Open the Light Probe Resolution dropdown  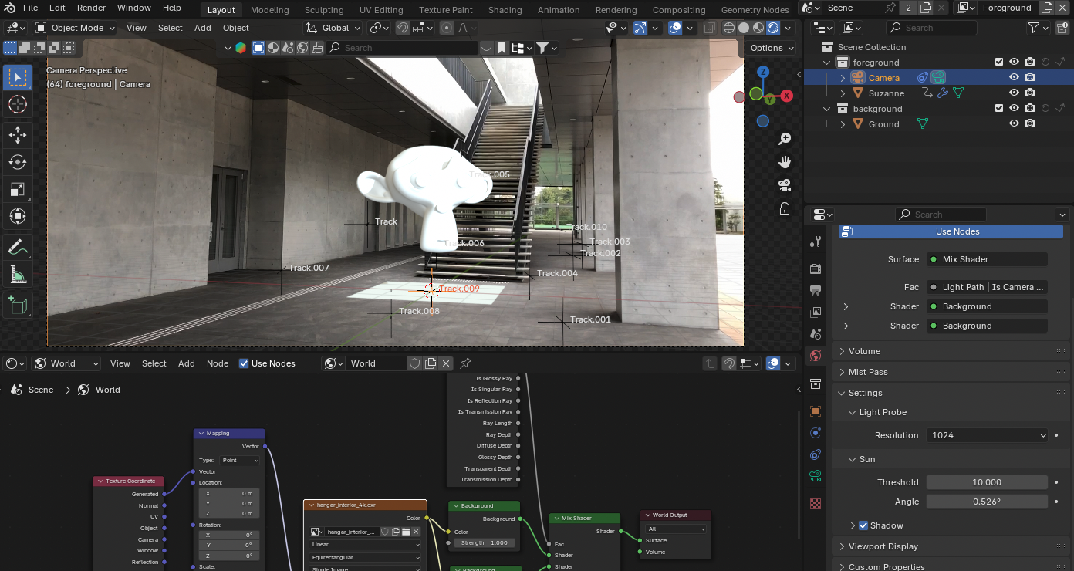tap(988, 435)
